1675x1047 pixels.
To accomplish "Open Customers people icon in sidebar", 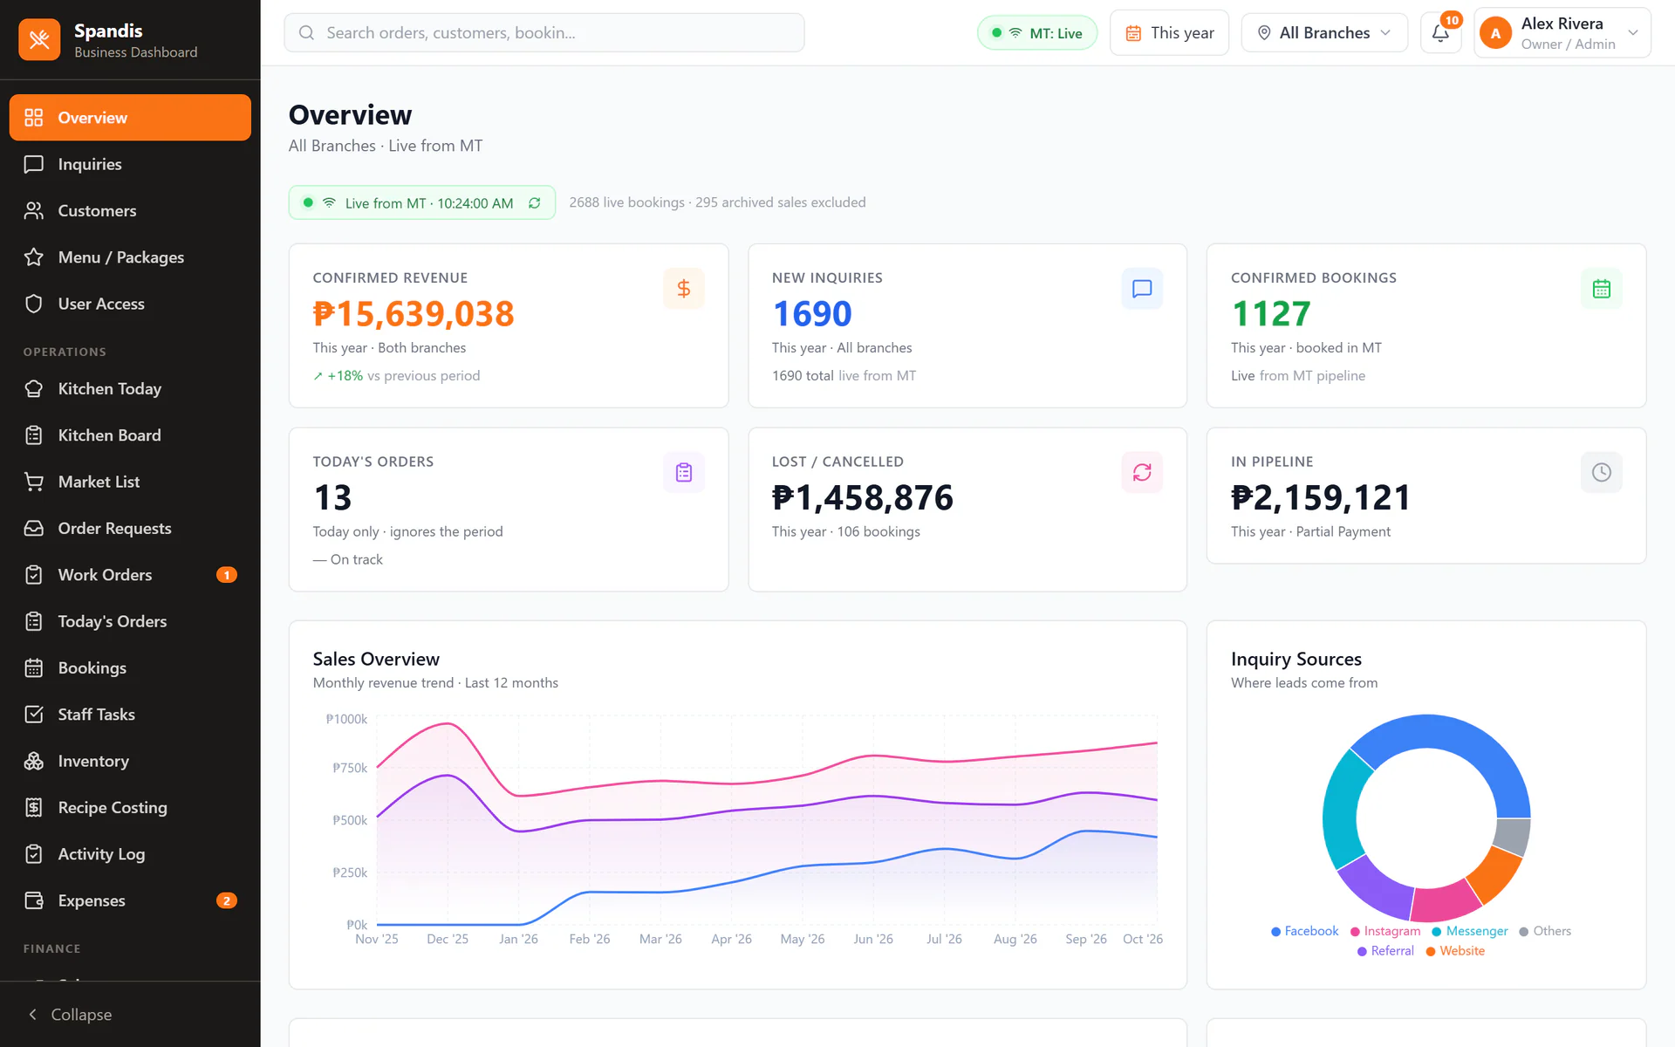I will tap(34, 210).
